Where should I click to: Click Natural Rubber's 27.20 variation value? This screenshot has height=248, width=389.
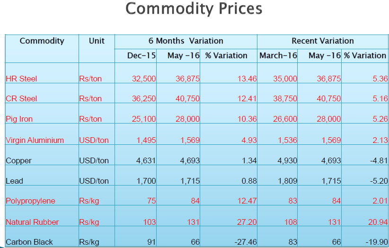click(x=248, y=221)
